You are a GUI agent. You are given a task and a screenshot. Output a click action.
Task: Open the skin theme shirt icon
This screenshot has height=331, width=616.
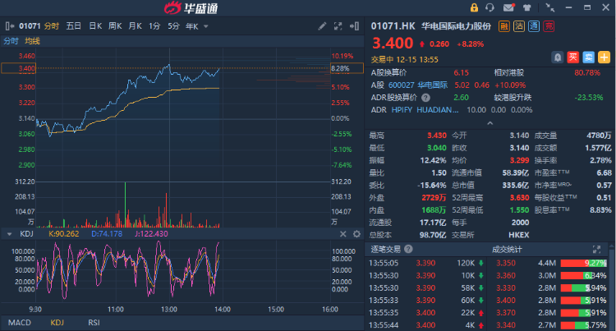pyautogui.click(x=526, y=7)
